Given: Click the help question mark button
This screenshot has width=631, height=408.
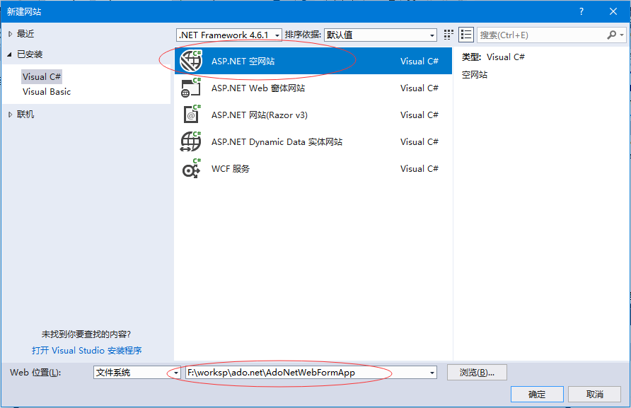Looking at the screenshot, I should 581,11.
